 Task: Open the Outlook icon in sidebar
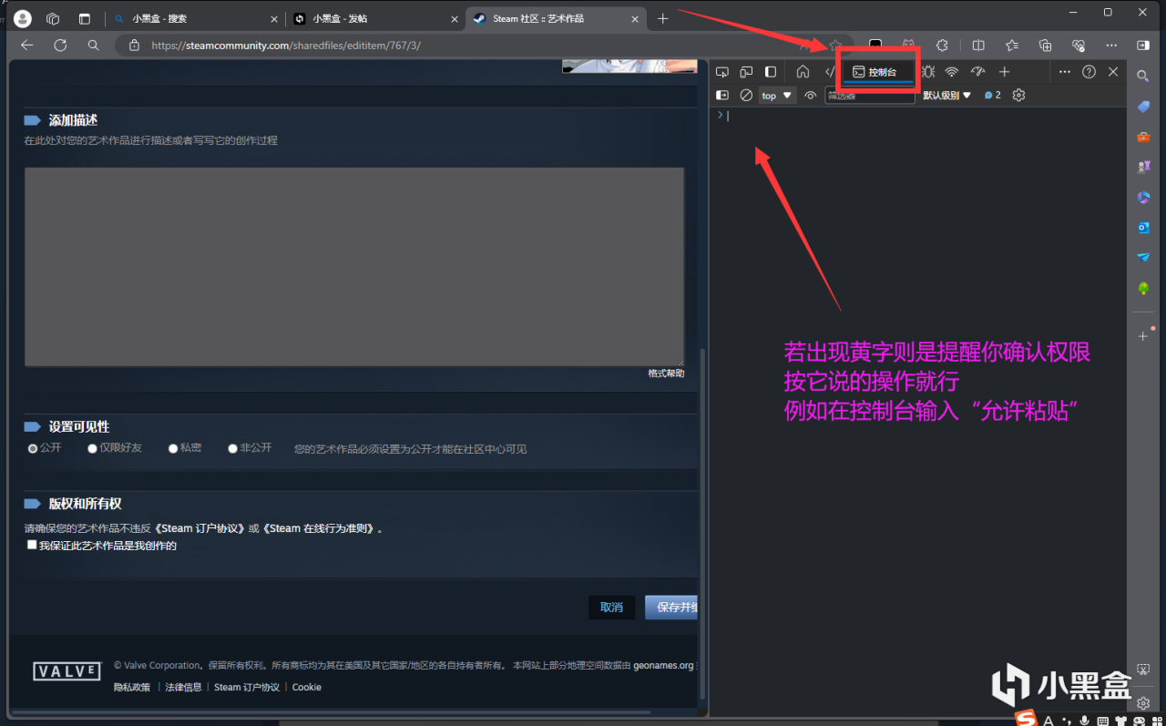[x=1143, y=227]
